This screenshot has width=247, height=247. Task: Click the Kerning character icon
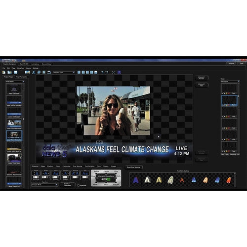[x=75, y=173]
